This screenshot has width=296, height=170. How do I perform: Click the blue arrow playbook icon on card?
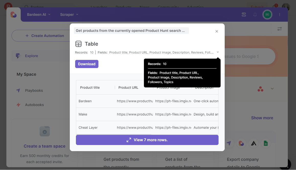(x=229, y=143)
